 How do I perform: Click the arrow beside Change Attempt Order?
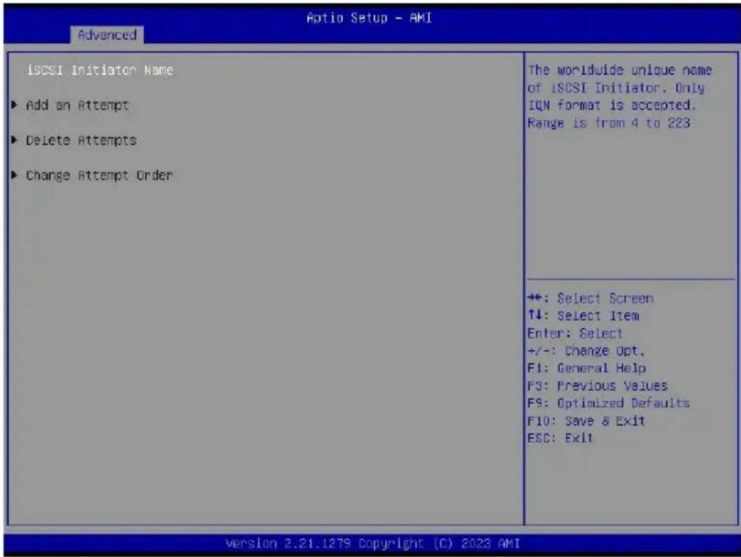[14, 175]
